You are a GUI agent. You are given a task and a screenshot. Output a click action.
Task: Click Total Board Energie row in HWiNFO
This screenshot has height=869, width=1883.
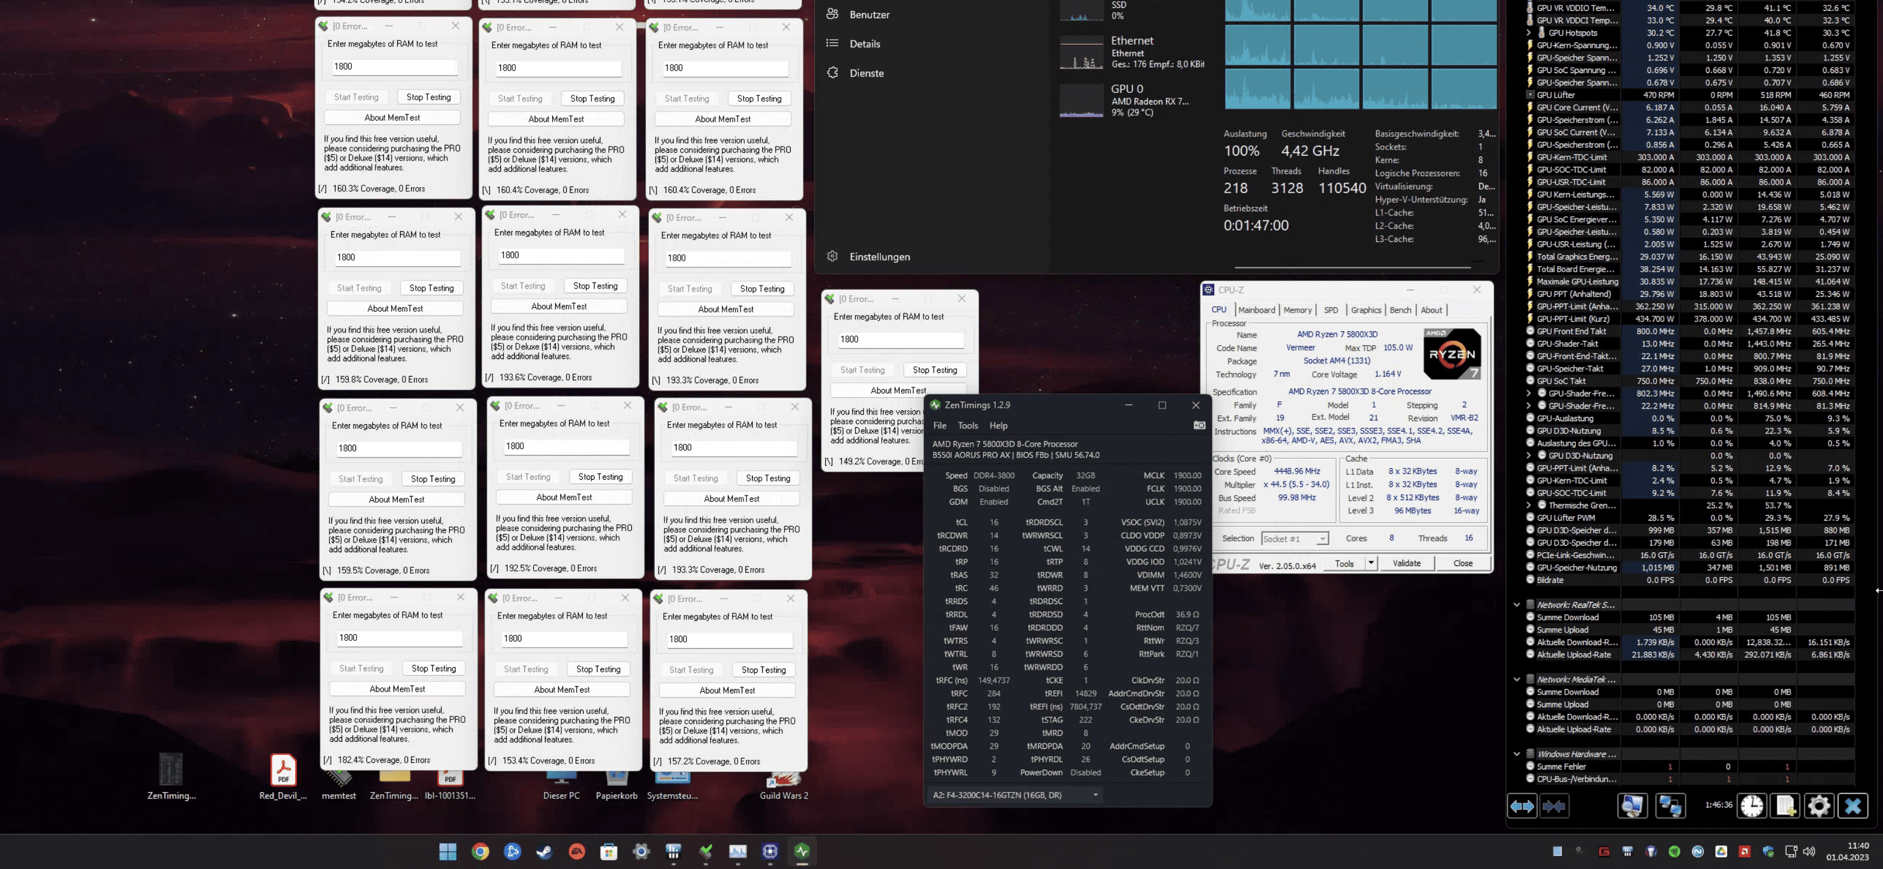click(1689, 269)
